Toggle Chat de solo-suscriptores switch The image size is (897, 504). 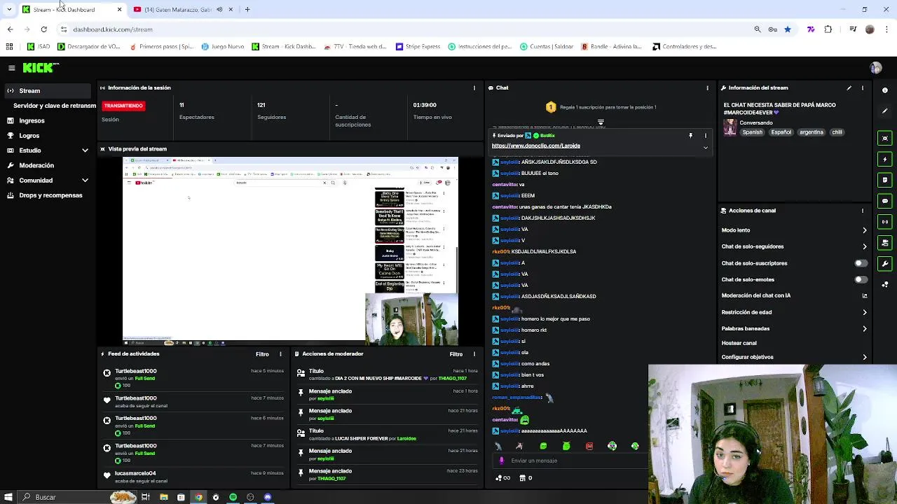(x=861, y=263)
